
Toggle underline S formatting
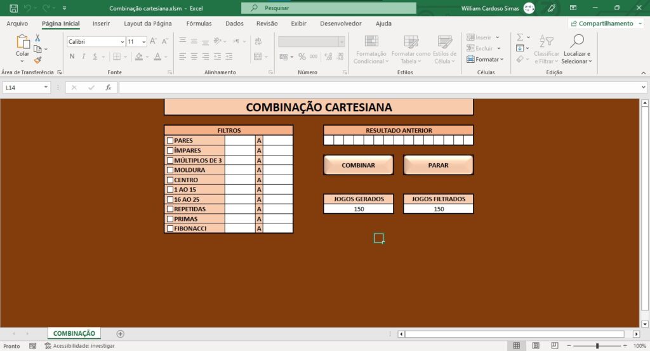point(95,56)
